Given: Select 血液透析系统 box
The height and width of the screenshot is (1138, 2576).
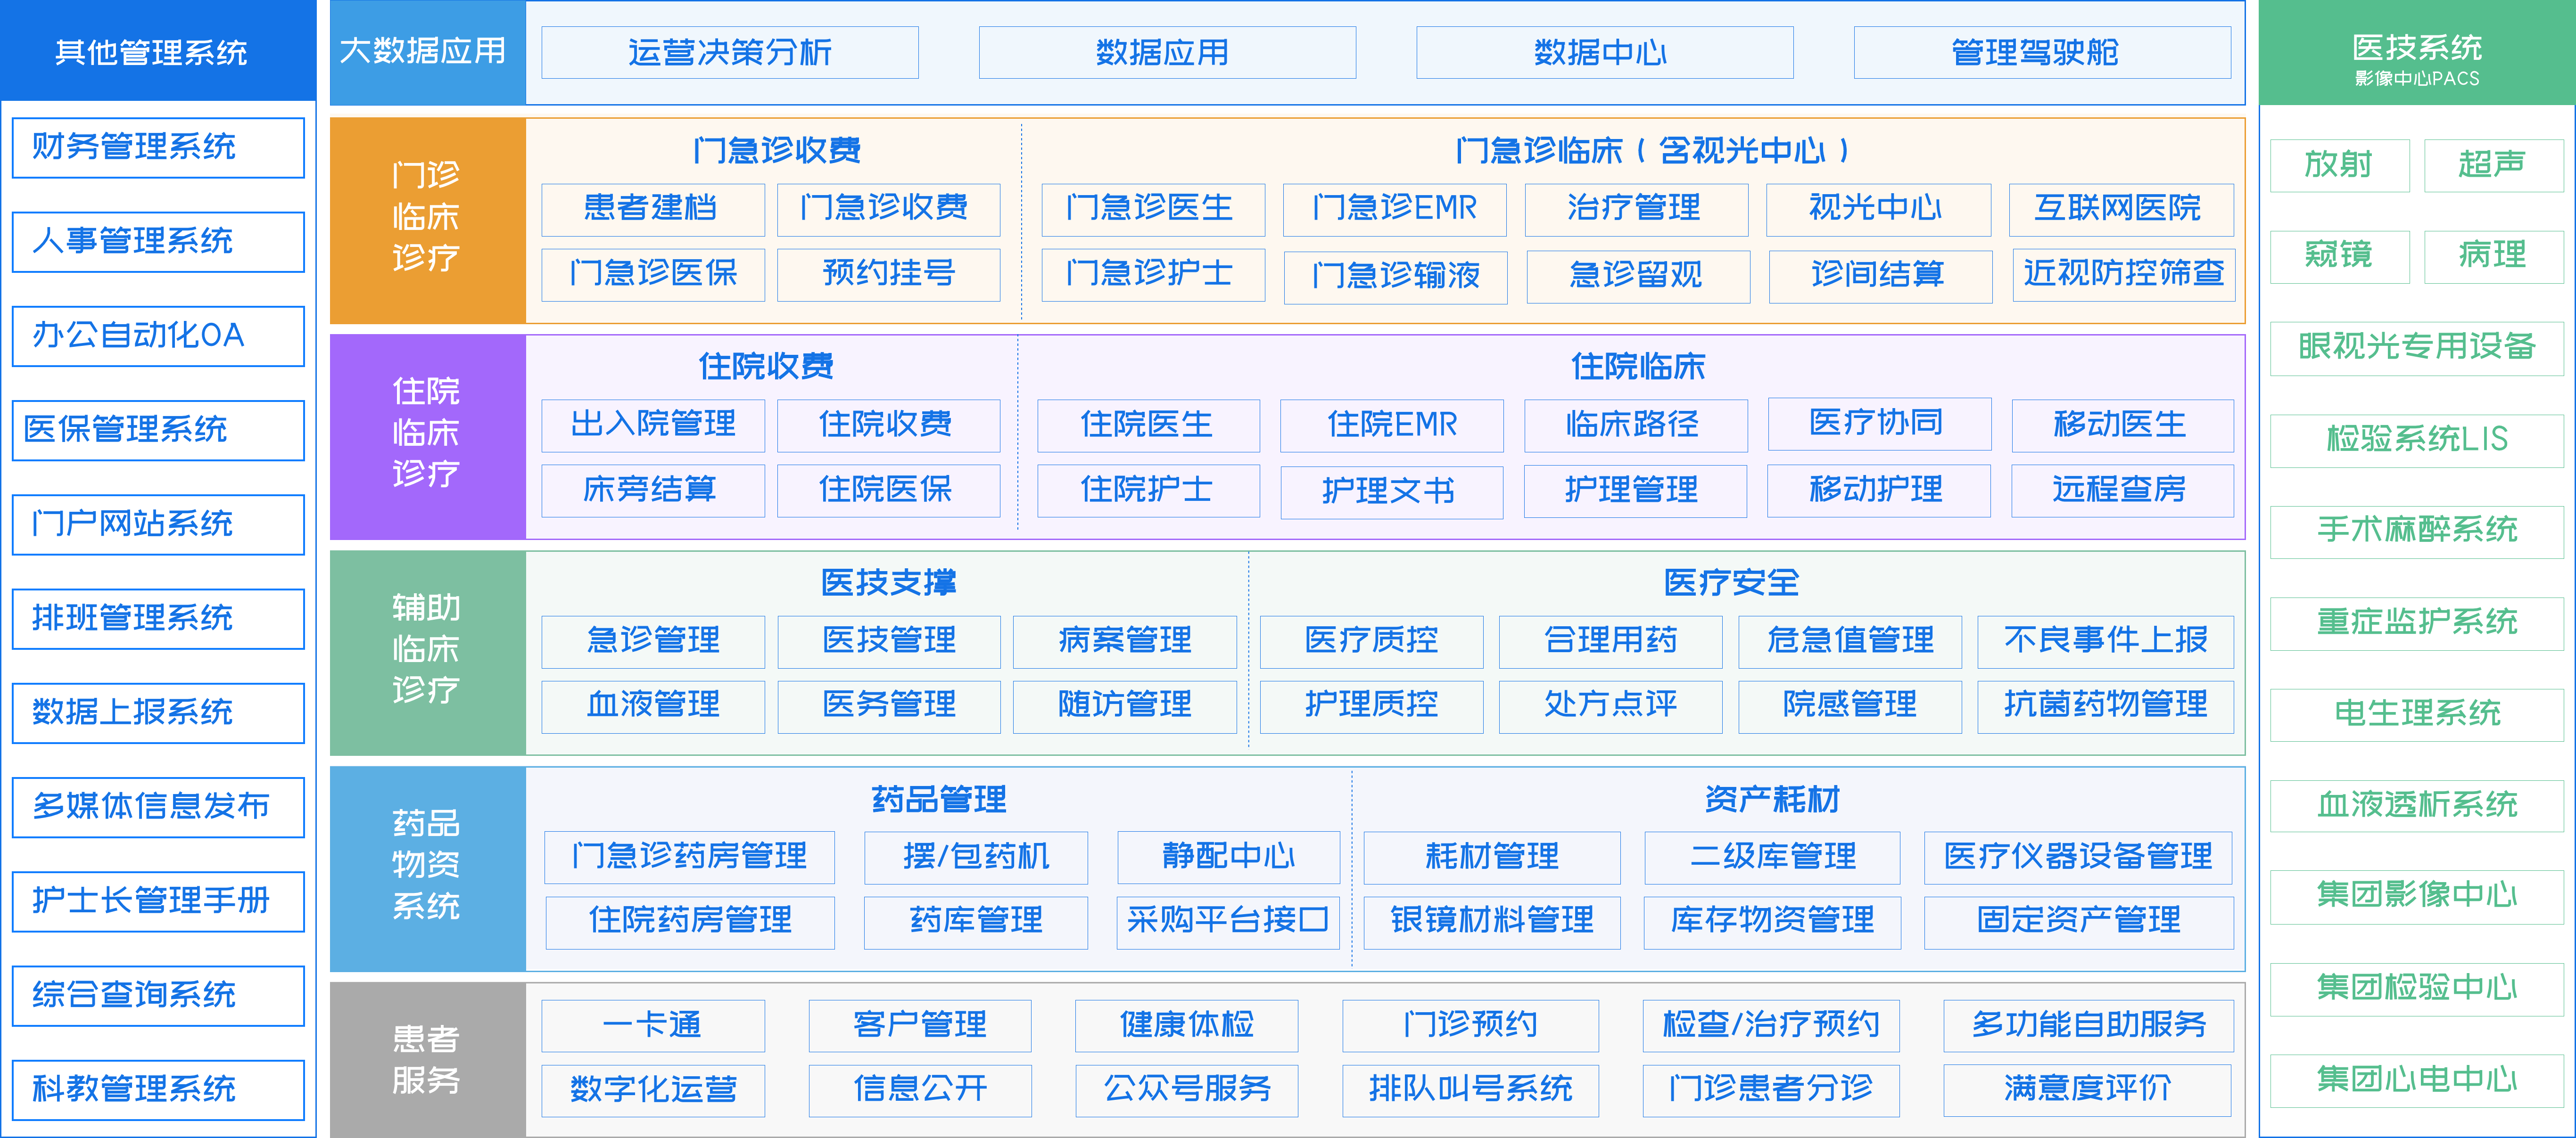Looking at the screenshot, I should point(2417,806).
